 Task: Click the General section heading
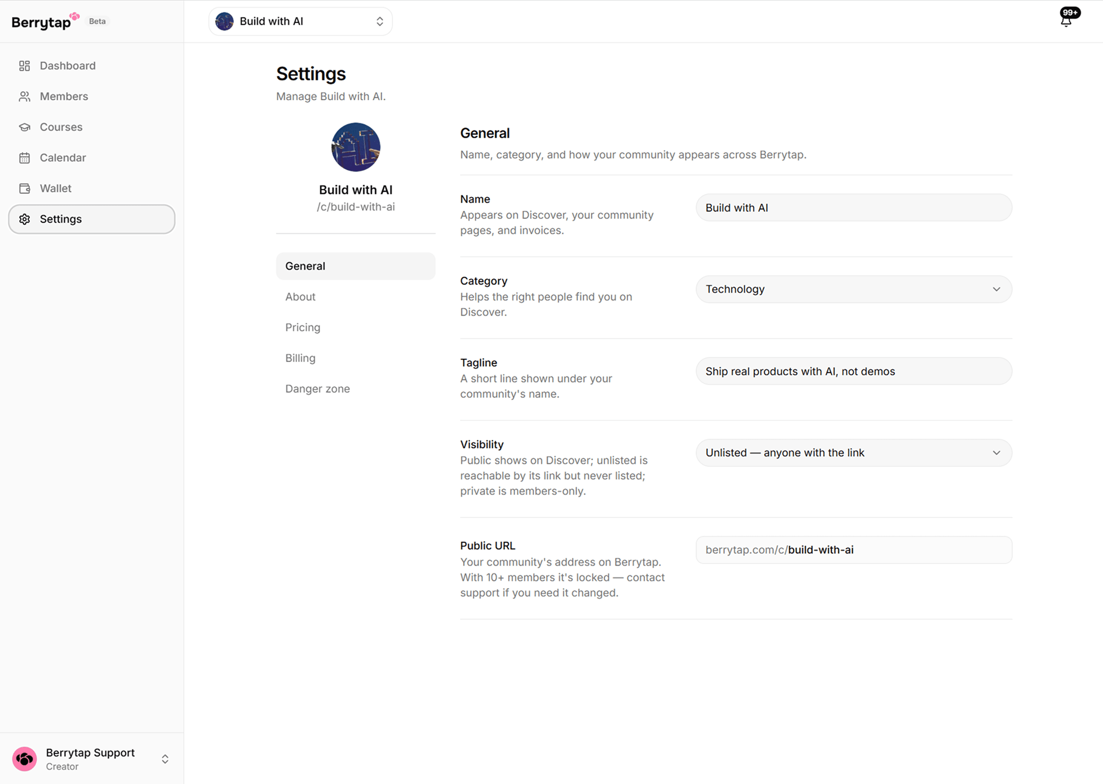(x=485, y=133)
